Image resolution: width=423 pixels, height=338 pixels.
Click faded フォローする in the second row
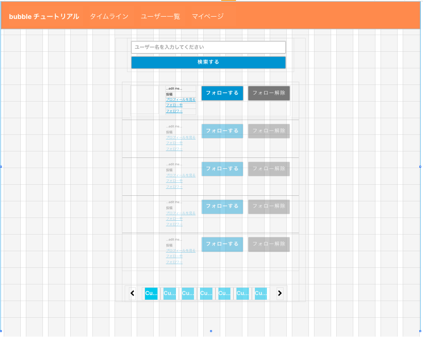[x=222, y=131]
